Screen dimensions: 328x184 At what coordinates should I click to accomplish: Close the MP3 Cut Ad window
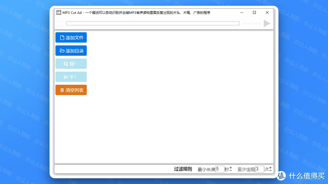[267, 12]
